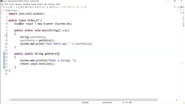Screen dimensions: 185x104
Task: Open the New Java Class dropdown arrow
Action: [40, 7]
